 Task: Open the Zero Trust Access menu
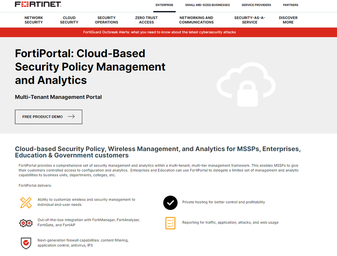[x=146, y=20]
